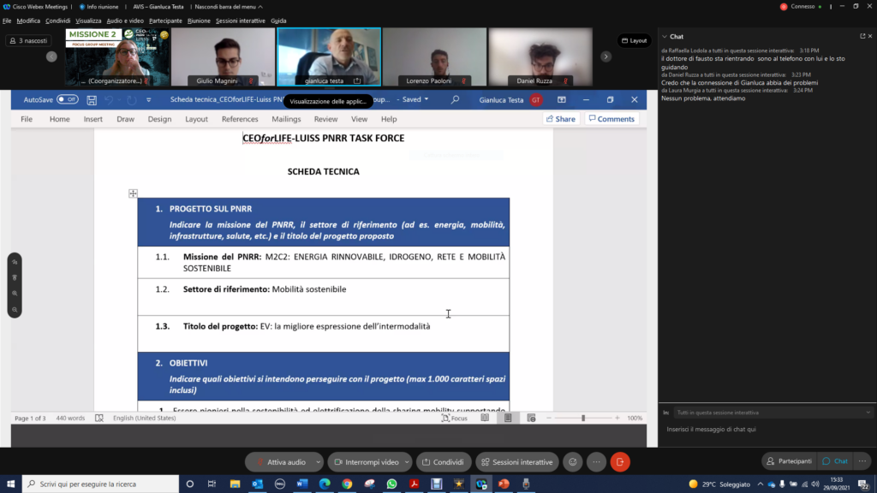
Task: Select Print Layout view icon
Action: [x=508, y=418]
